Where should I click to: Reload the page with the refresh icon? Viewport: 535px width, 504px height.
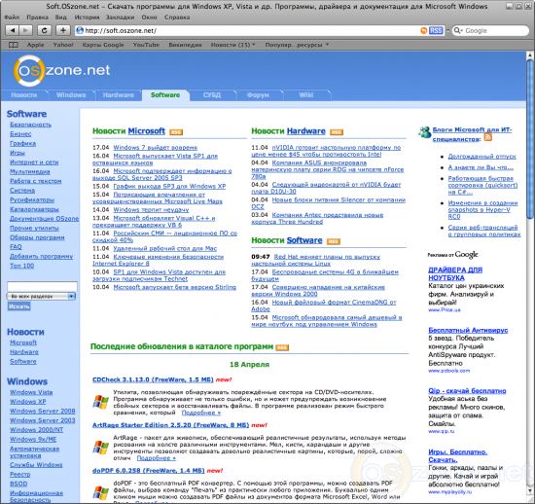click(44, 30)
